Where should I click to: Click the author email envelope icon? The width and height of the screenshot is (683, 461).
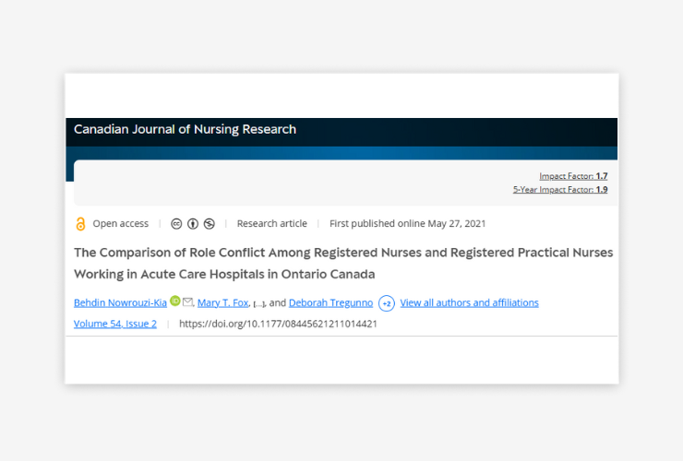click(x=187, y=301)
